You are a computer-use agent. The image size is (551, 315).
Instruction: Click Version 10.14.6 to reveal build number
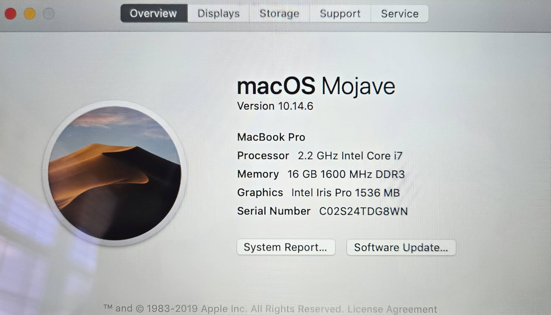[x=275, y=106]
